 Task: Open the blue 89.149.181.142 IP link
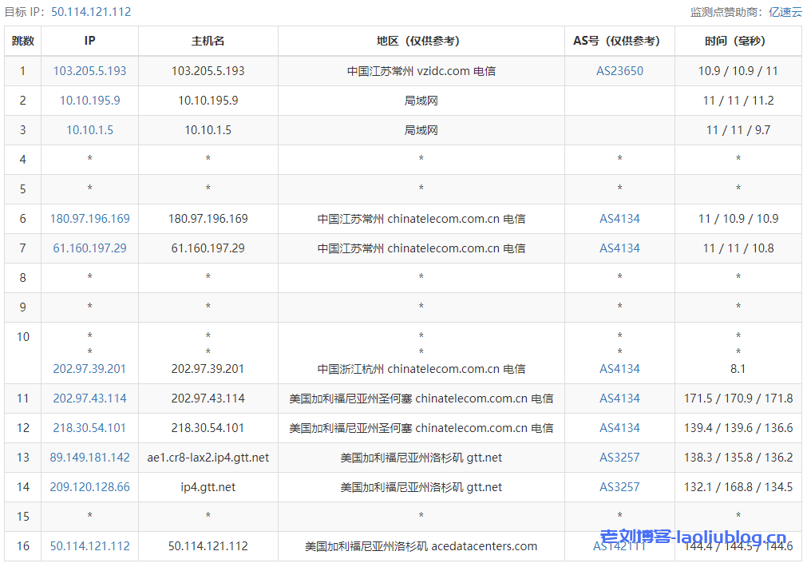[89, 458]
